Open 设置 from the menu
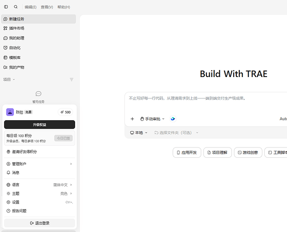The image size is (287, 232). tap(39, 202)
